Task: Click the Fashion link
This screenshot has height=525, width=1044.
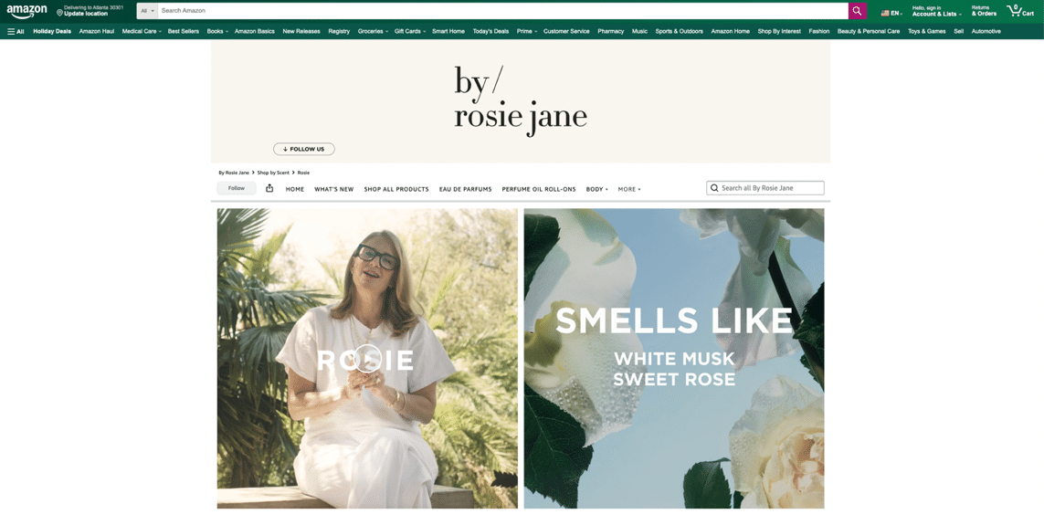Action: coord(819,31)
